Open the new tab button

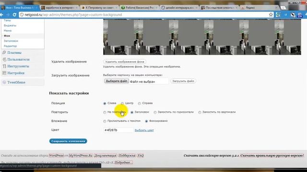coord(283,8)
